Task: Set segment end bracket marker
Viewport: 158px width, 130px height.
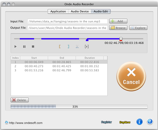Action: click(68, 47)
